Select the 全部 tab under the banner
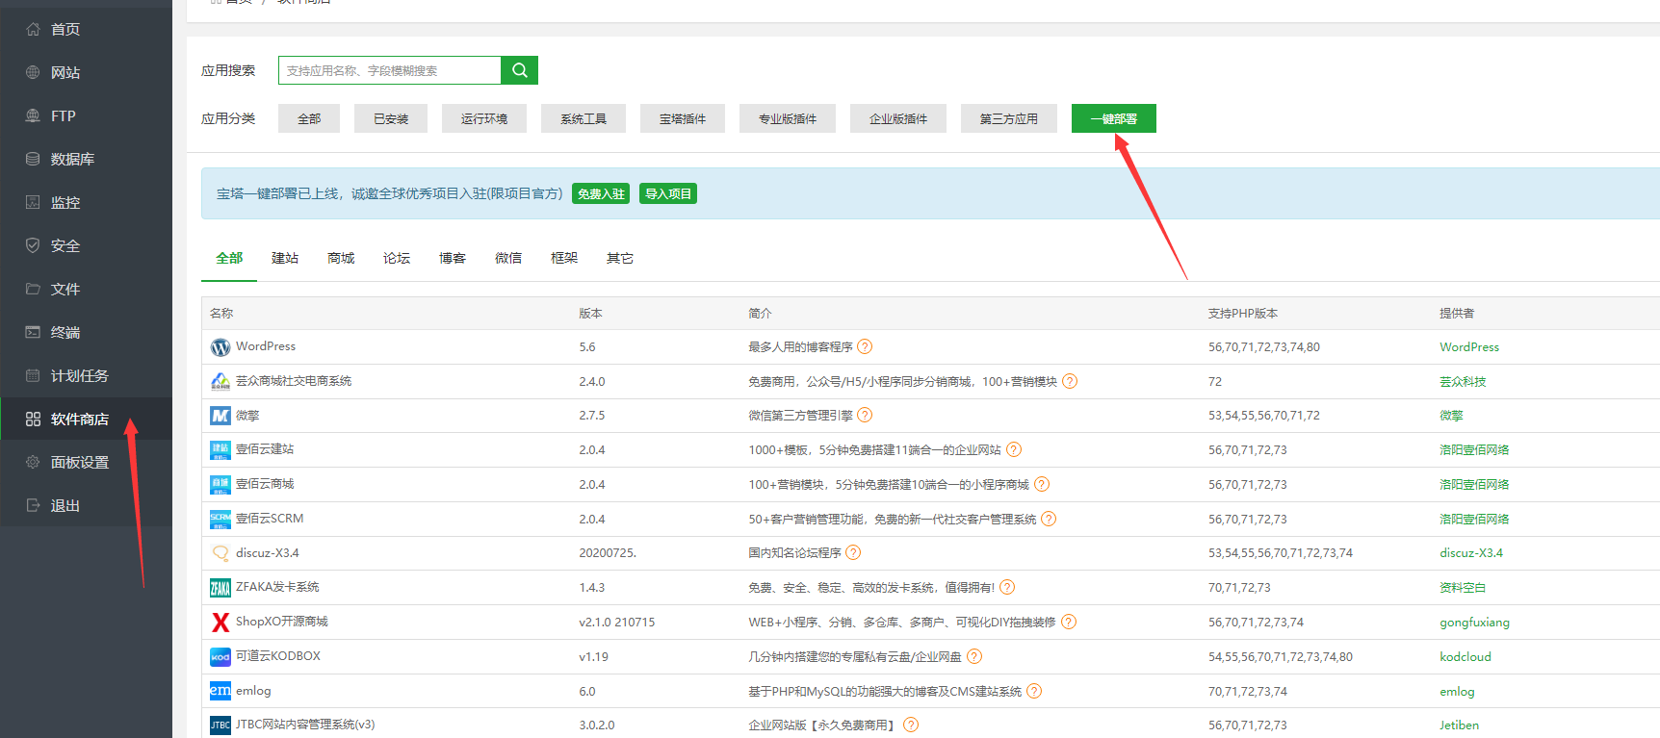 tap(229, 258)
